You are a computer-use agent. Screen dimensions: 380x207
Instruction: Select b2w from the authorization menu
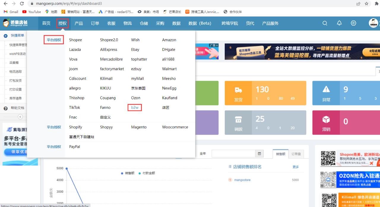[134, 107]
